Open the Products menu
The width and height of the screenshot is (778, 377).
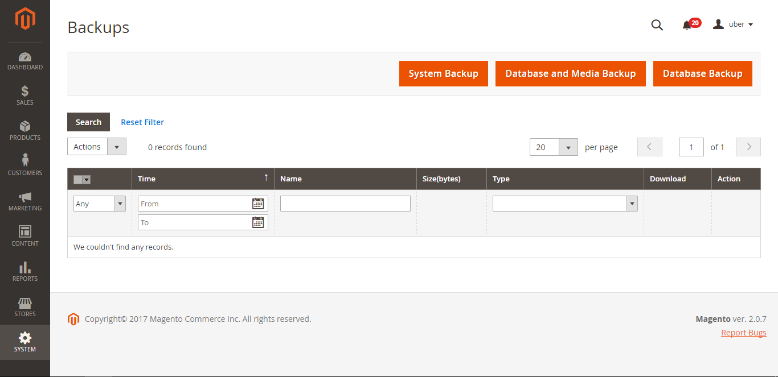(x=25, y=131)
